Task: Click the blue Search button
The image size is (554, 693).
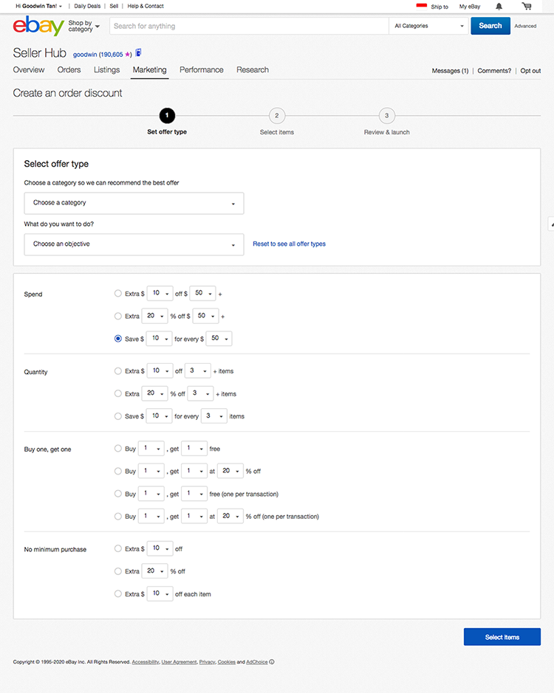Action: pyautogui.click(x=490, y=26)
